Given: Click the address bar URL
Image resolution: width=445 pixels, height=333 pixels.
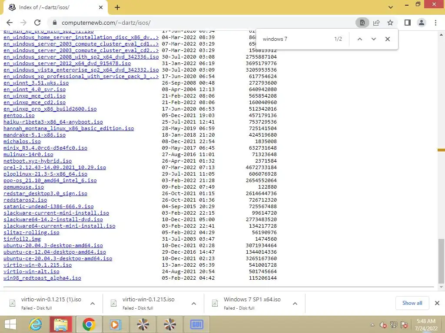Looking at the screenshot, I should [x=106, y=23].
